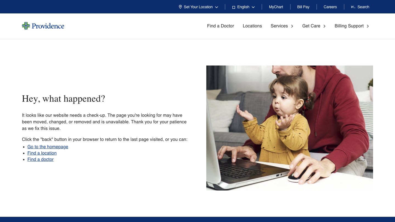Viewport: 395px width, 222px height.
Task: Go to Bill Pay
Action: pyautogui.click(x=303, y=7)
